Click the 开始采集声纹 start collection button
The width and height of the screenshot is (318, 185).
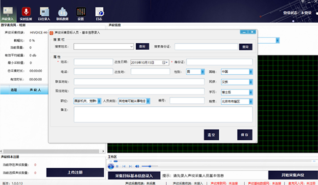[292, 175]
